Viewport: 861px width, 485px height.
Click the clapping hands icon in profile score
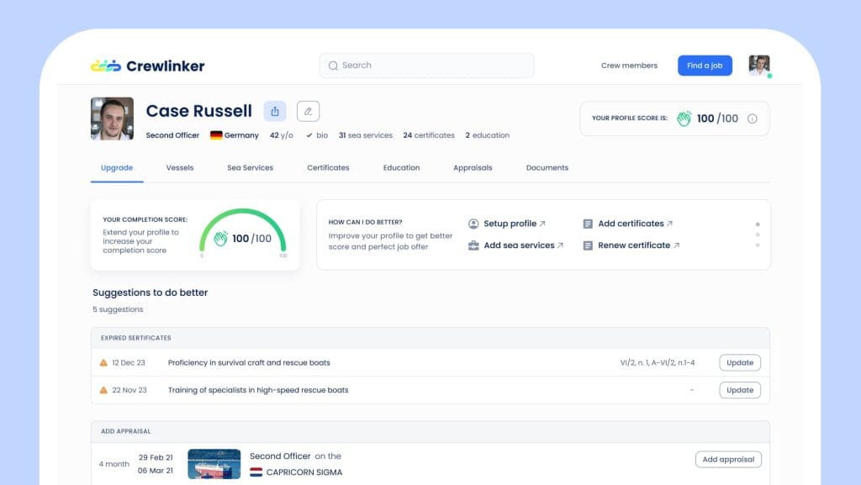684,118
